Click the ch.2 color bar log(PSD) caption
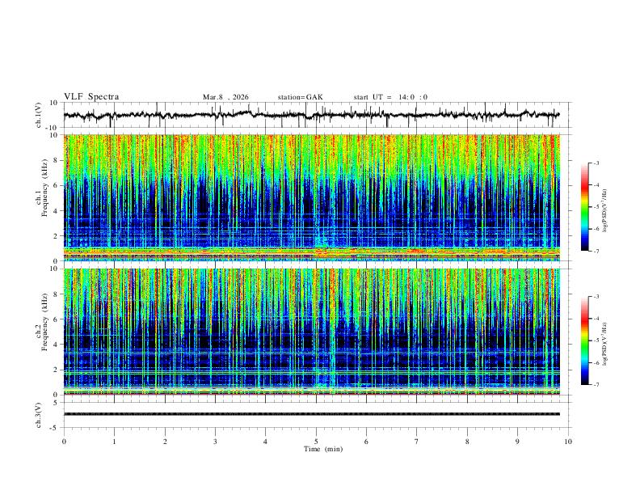Screen dimensions: 640x495 (x=605, y=345)
